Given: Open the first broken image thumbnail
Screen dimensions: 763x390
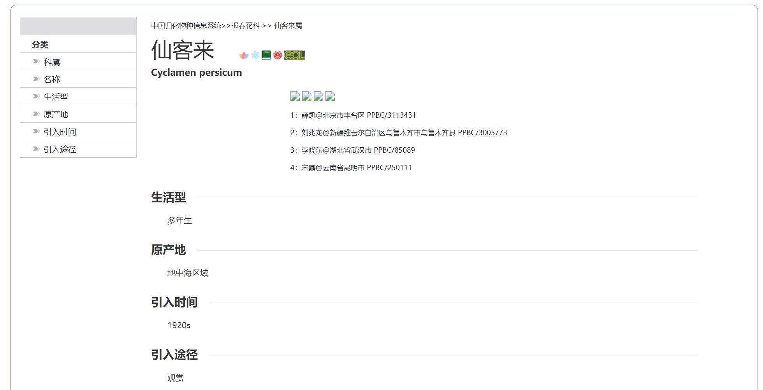Looking at the screenshot, I should tap(295, 96).
